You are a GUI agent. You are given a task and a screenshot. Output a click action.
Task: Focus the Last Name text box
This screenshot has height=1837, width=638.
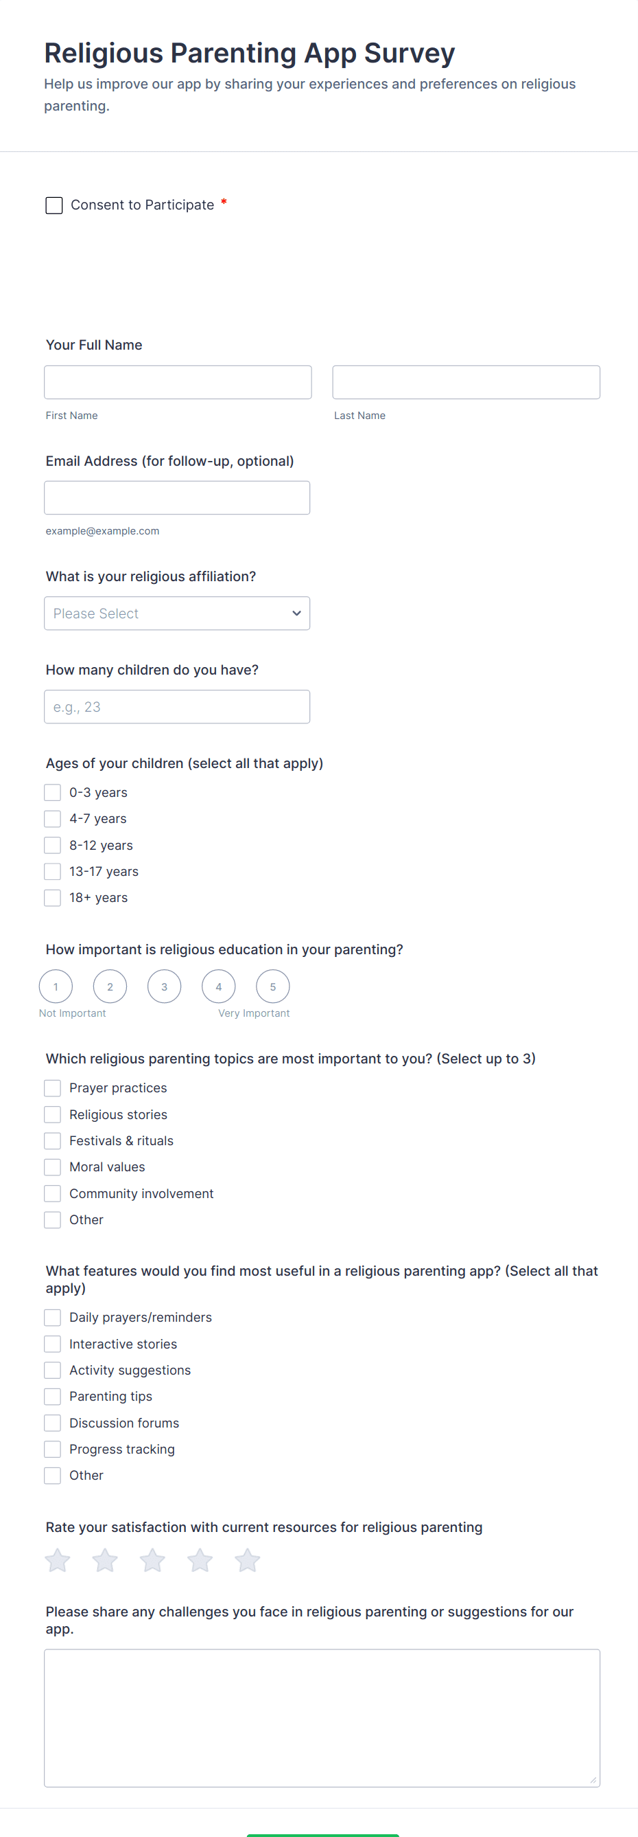tap(466, 382)
